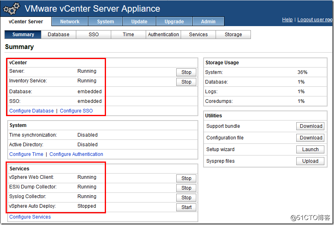Click the Storage Usage heading
This screenshot has height=225, width=334.
point(222,63)
